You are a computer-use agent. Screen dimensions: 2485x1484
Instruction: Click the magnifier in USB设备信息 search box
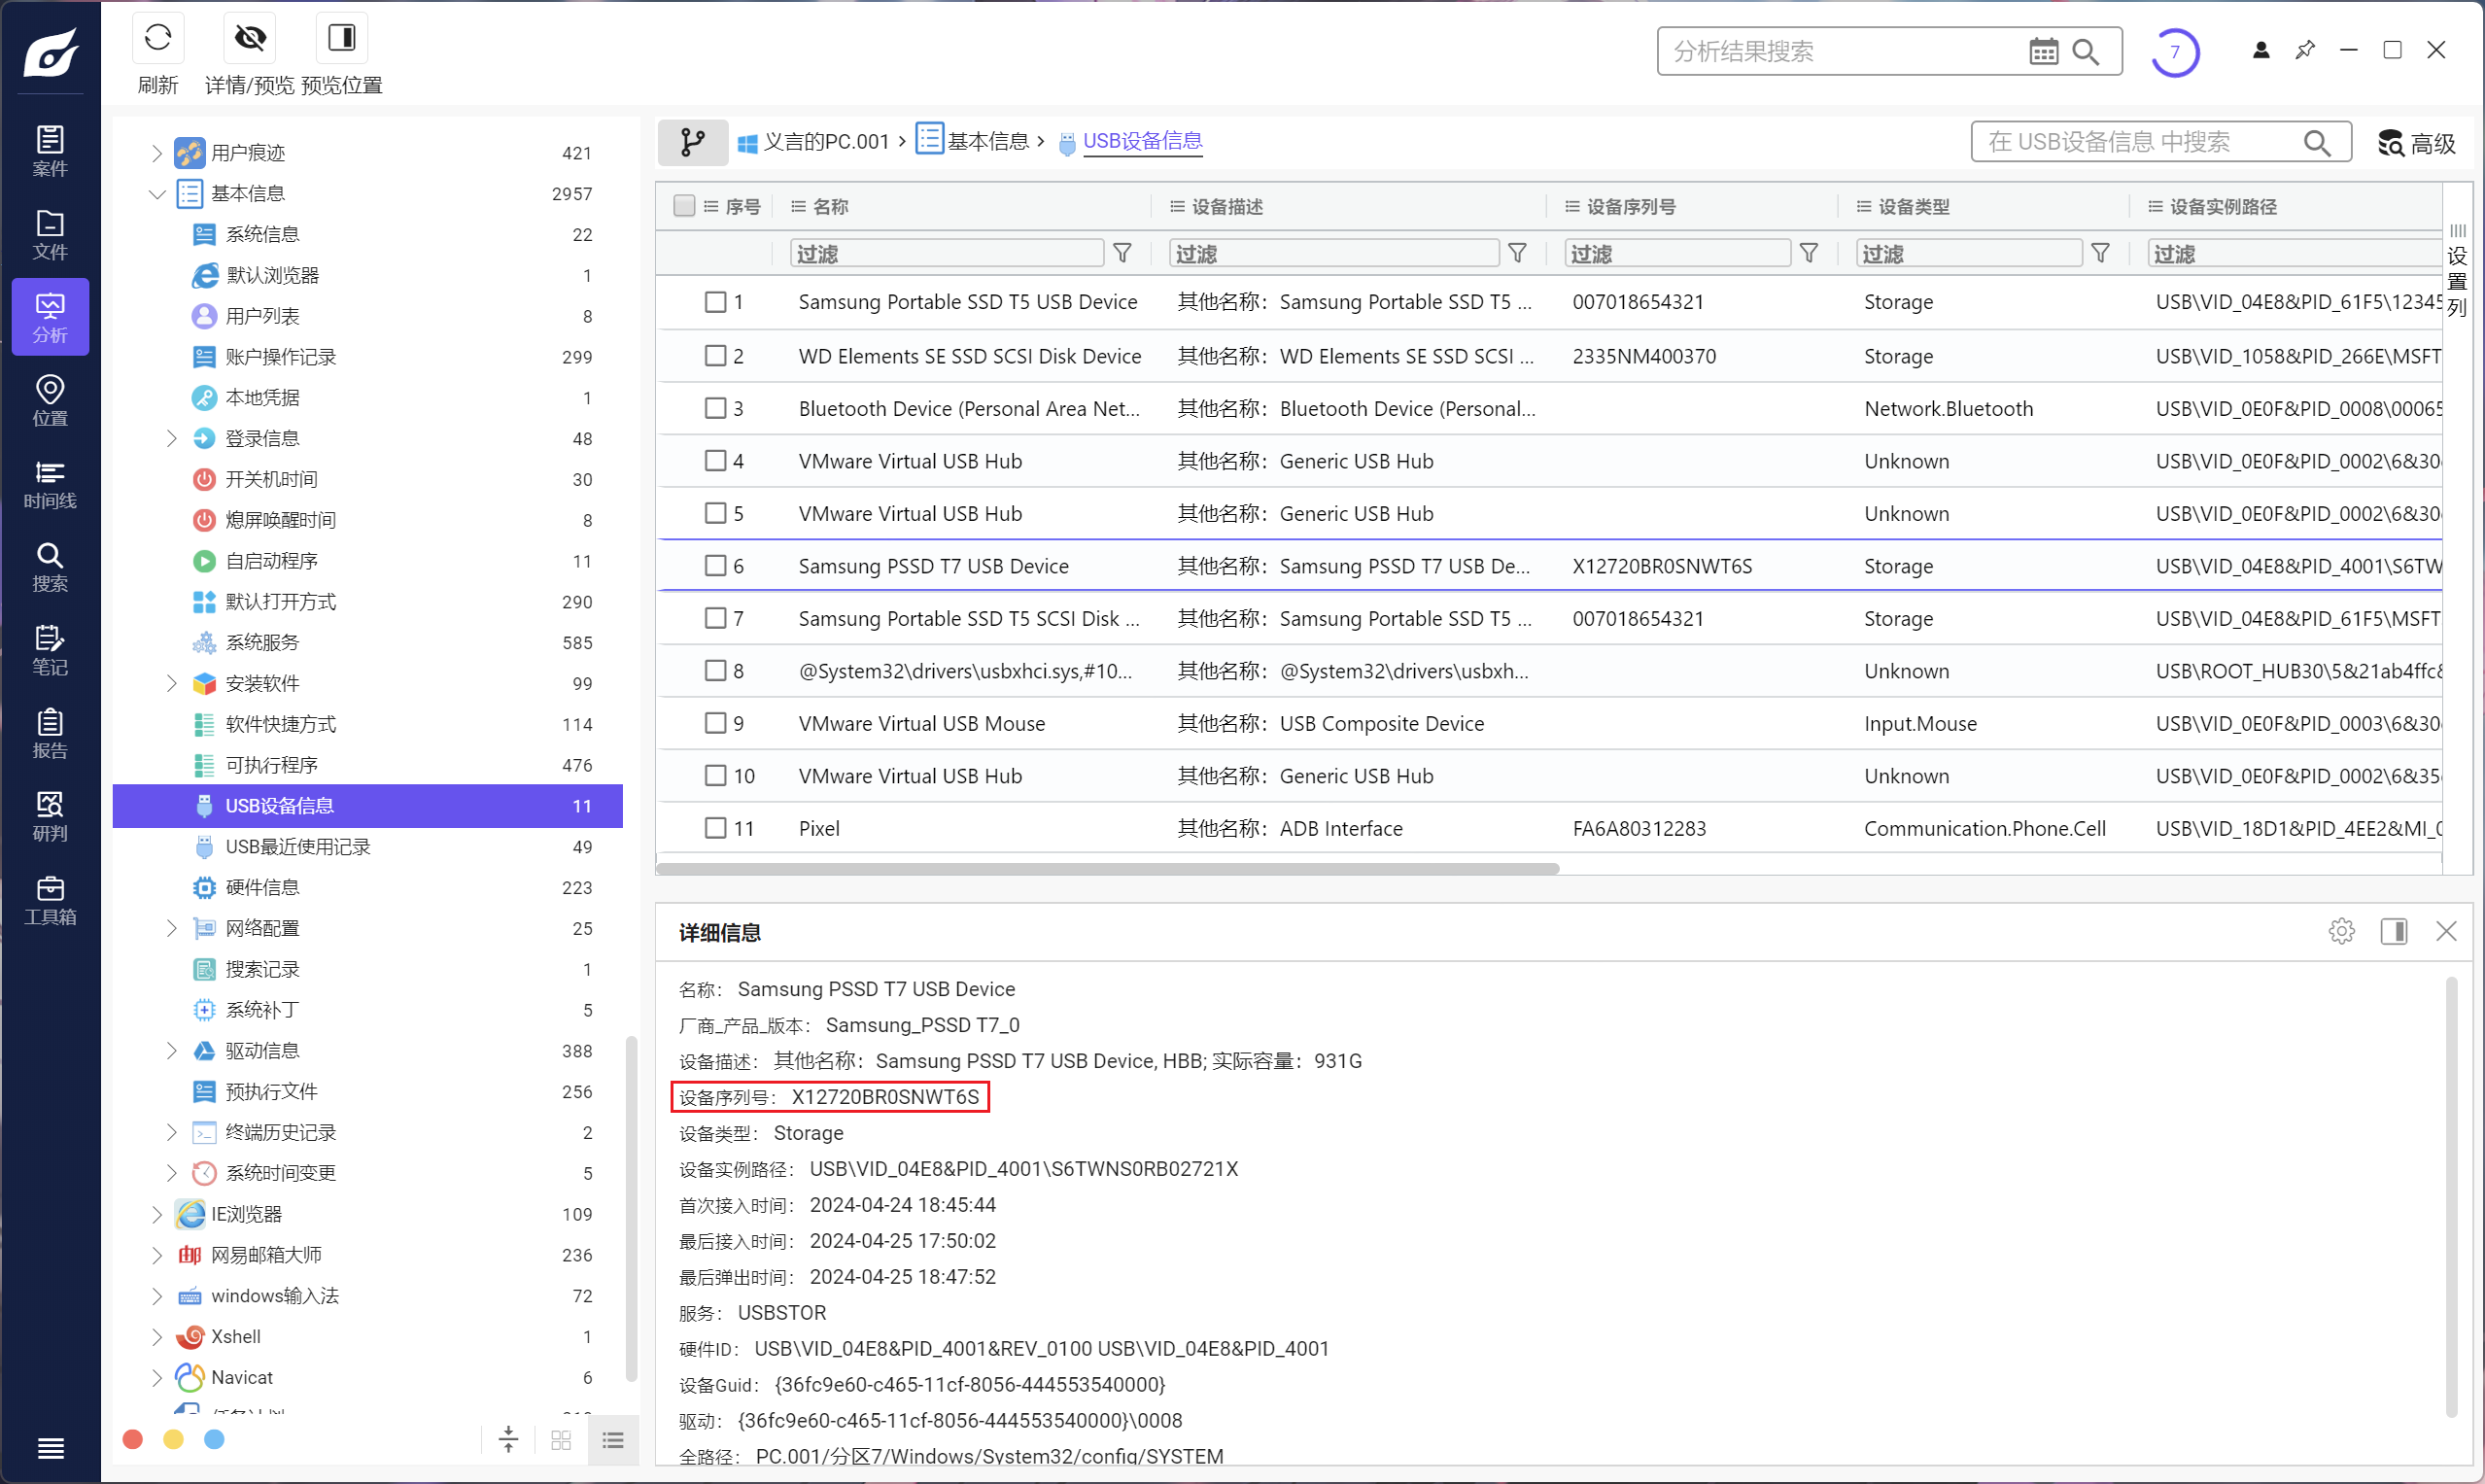(x=2317, y=142)
